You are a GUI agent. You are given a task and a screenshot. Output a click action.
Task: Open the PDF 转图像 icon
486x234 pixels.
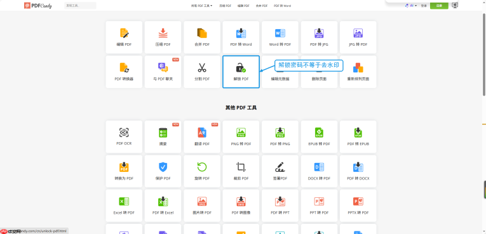241,202
